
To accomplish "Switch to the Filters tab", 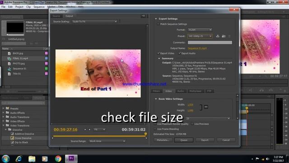I will pyautogui.click(x=156, y=91).
